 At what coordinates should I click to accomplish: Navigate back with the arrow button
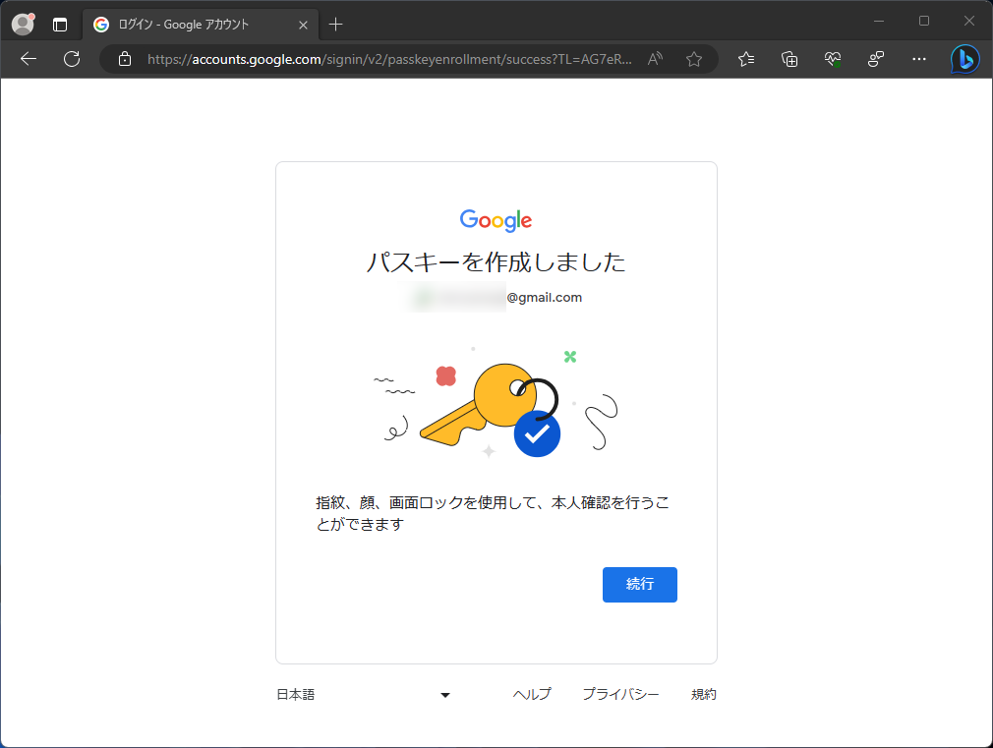(x=28, y=59)
